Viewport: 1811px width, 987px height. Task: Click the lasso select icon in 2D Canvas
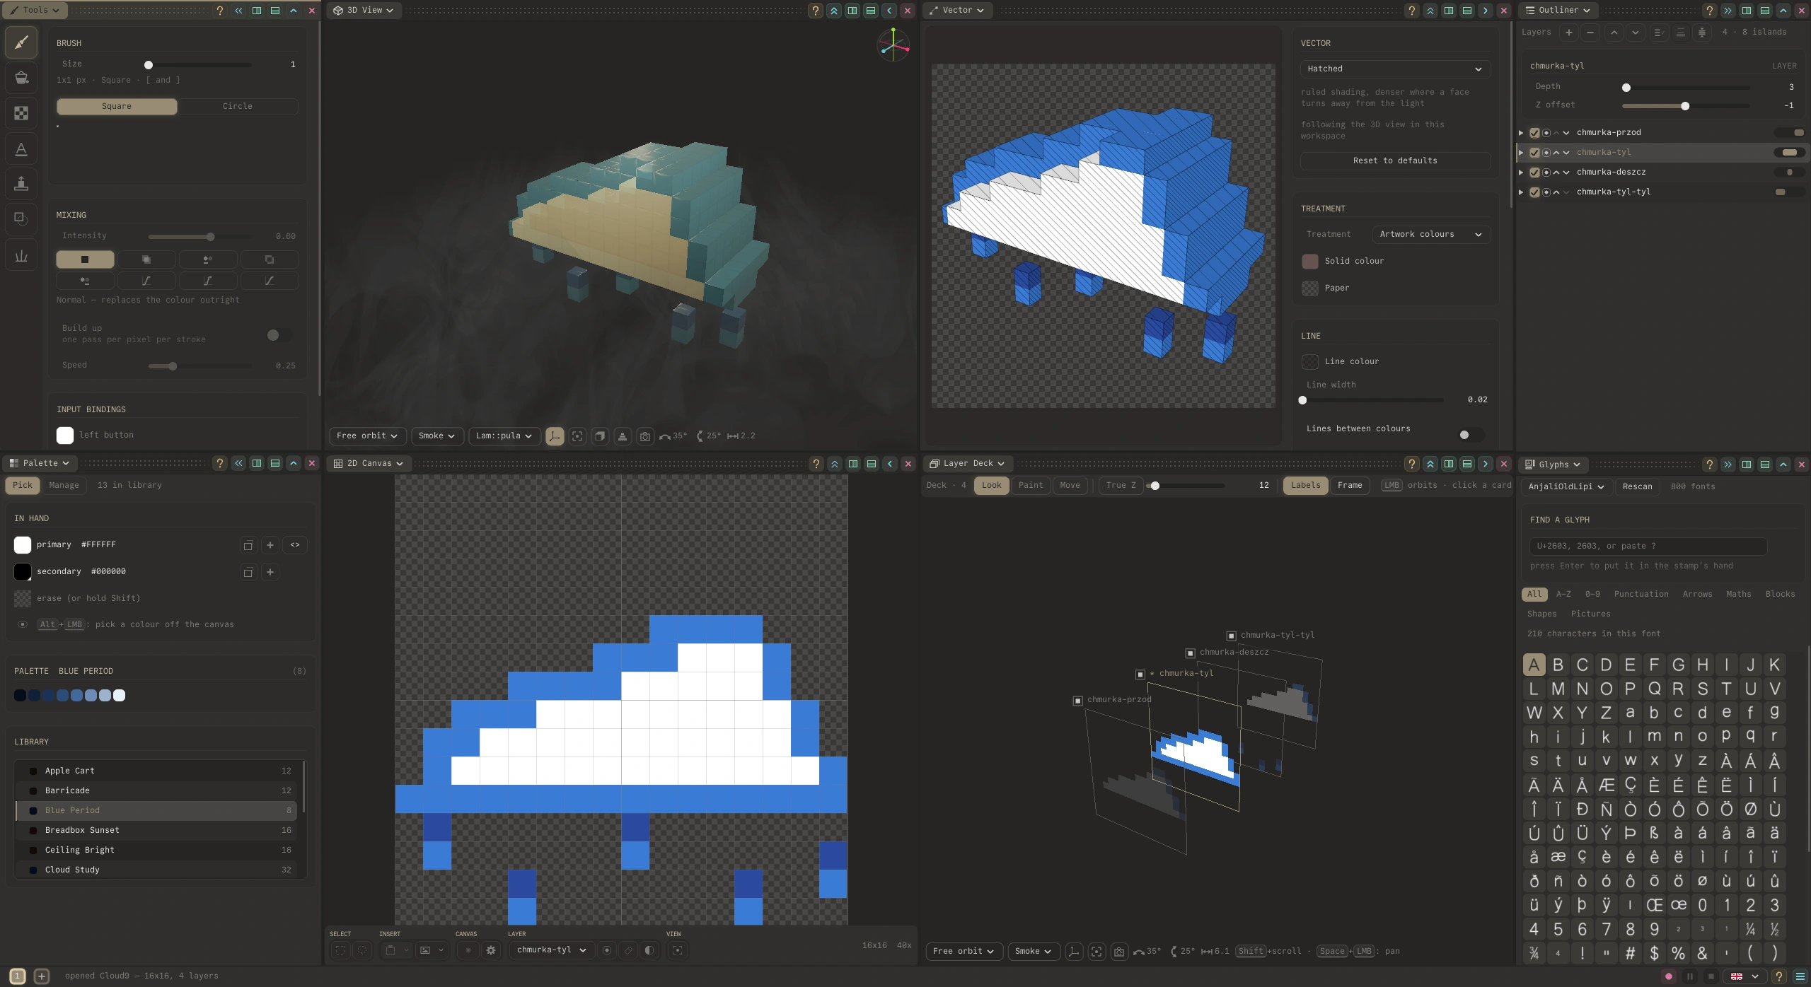point(362,950)
